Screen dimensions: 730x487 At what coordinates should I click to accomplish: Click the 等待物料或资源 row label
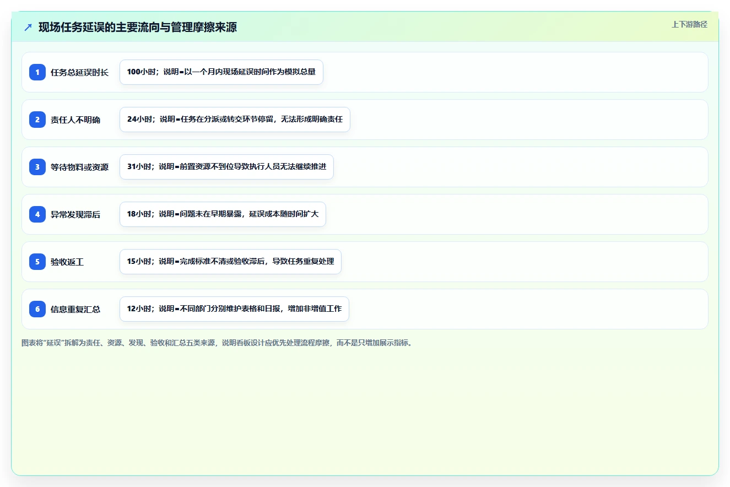[x=79, y=167]
